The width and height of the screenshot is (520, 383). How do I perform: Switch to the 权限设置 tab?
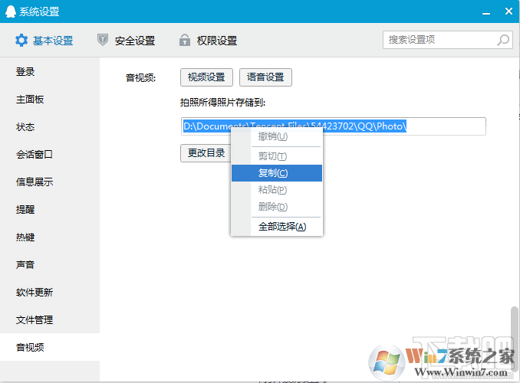(x=216, y=41)
